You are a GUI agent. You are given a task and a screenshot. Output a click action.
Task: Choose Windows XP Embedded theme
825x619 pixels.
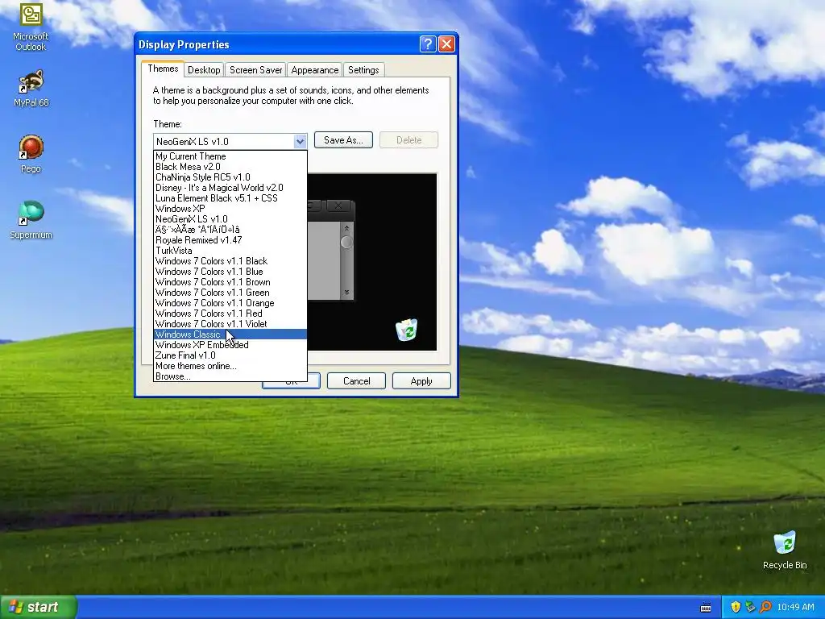(x=230, y=345)
